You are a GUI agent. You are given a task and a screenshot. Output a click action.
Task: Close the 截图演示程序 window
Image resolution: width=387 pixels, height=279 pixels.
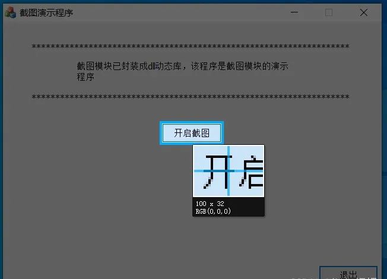tap(363, 12)
